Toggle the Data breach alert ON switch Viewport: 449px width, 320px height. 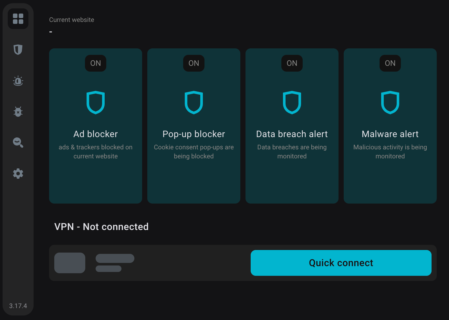tap(292, 63)
